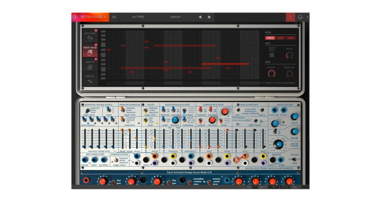Click the chan B output knob

(x=294, y=117)
